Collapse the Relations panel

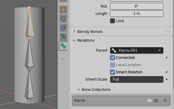tap(74, 40)
